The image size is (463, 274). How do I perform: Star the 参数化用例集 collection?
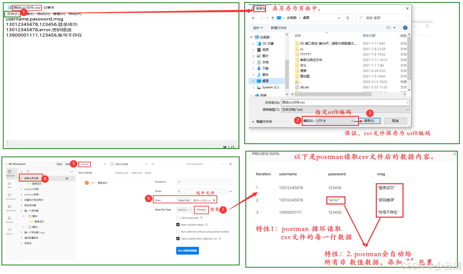click(67, 178)
